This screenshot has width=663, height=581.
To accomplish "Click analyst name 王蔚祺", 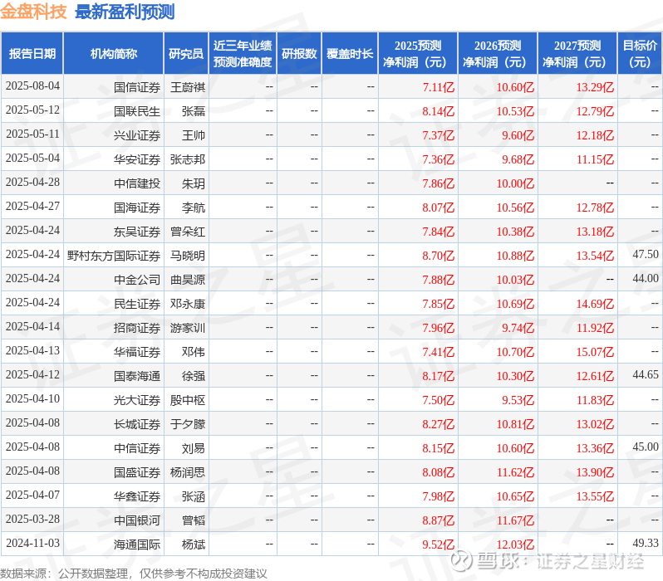I will pyautogui.click(x=188, y=87).
